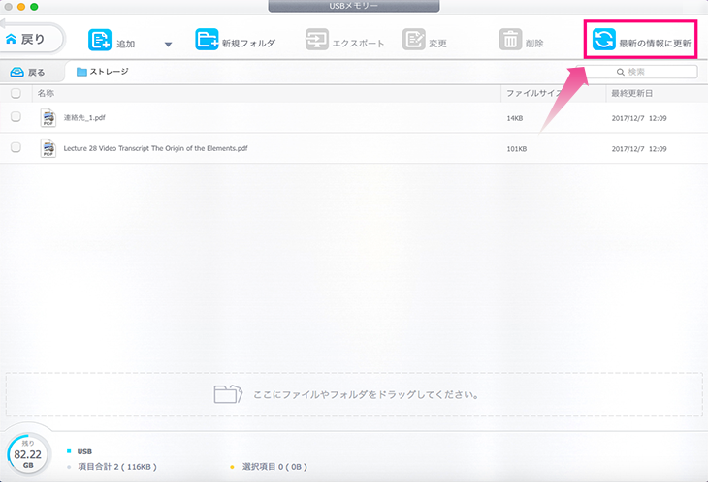708x494 pixels.
Task: Click the PDF icon of 連絡先_1.pdf
Action: tap(48, 118)
